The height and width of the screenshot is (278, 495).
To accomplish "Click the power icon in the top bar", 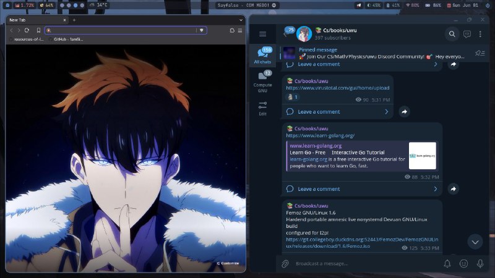I will [488, 5].
